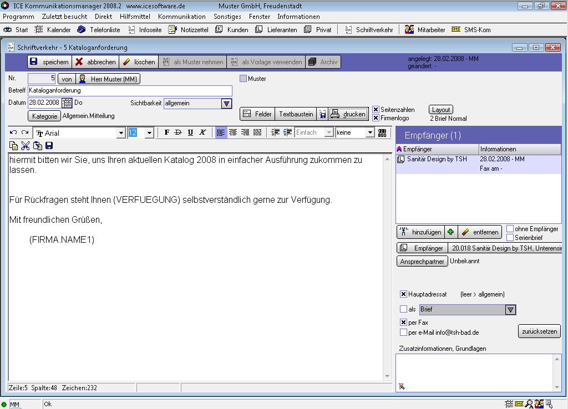Click into the Betreff text field
The image size is (568, 409).
point(130,90)
